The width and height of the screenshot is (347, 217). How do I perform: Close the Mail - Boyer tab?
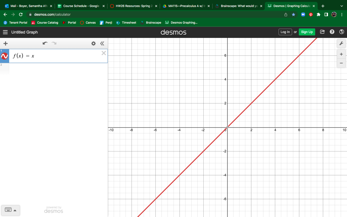[x=51, y=6]
